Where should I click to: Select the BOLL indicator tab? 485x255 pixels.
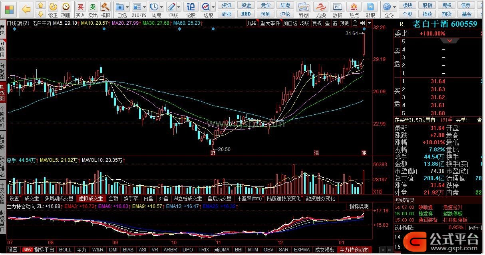pyautogui.click(x=65, y=250)
